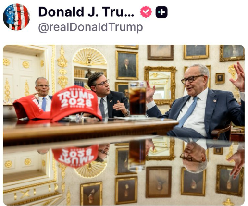Open the @realDonaldTrump handle link
248x206 pixels.
coord(90,27)
